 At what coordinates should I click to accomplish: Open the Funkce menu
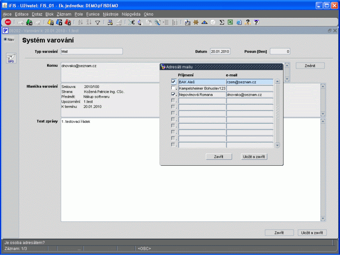click(93, 14)
